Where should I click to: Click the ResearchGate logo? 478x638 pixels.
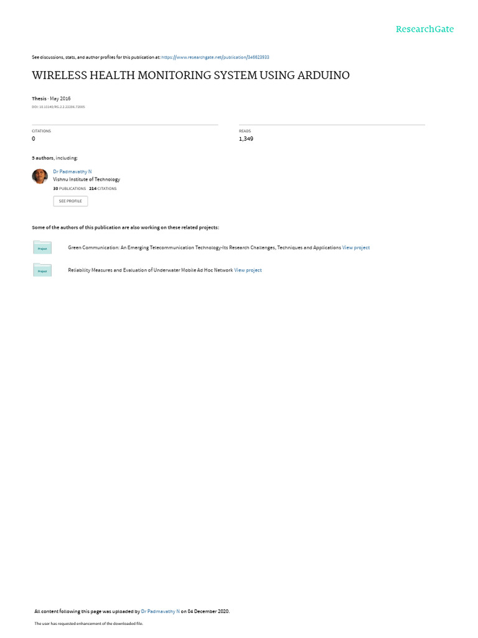[x=424, y=29]
